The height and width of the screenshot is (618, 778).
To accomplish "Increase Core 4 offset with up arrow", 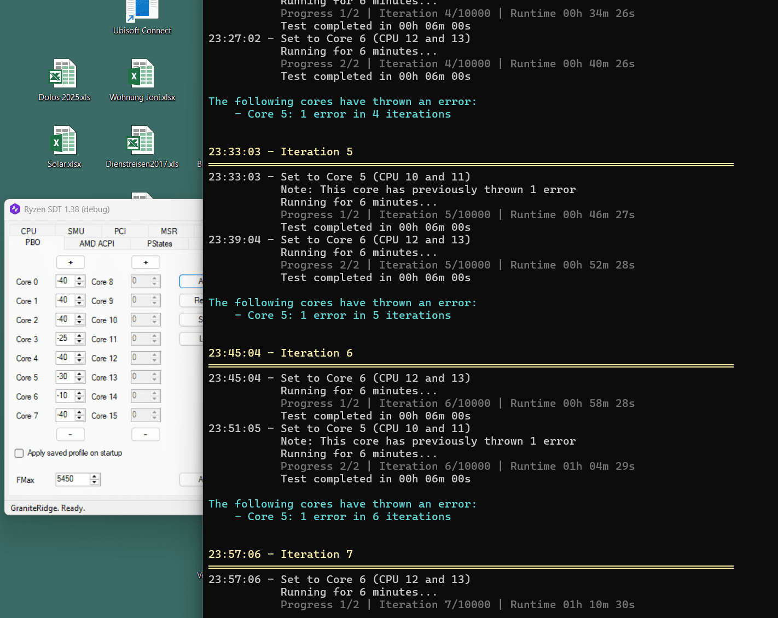I will tap(80, 355).
